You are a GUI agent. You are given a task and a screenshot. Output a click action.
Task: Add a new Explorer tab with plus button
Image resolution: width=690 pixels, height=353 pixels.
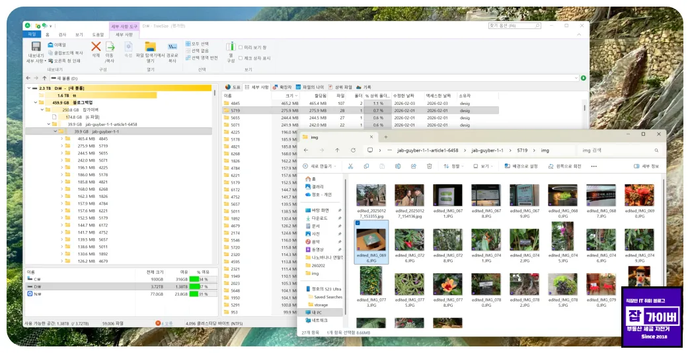(x=386, y=137)
